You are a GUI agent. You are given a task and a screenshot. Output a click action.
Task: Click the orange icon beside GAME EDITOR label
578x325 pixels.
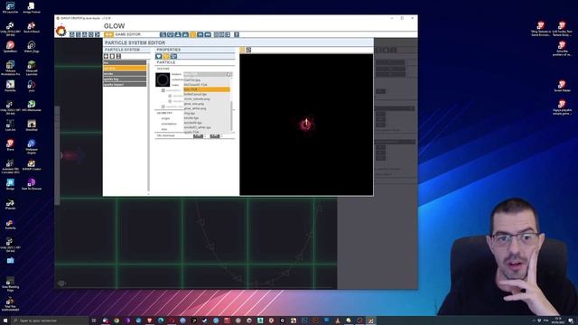(x=108, y=34)
